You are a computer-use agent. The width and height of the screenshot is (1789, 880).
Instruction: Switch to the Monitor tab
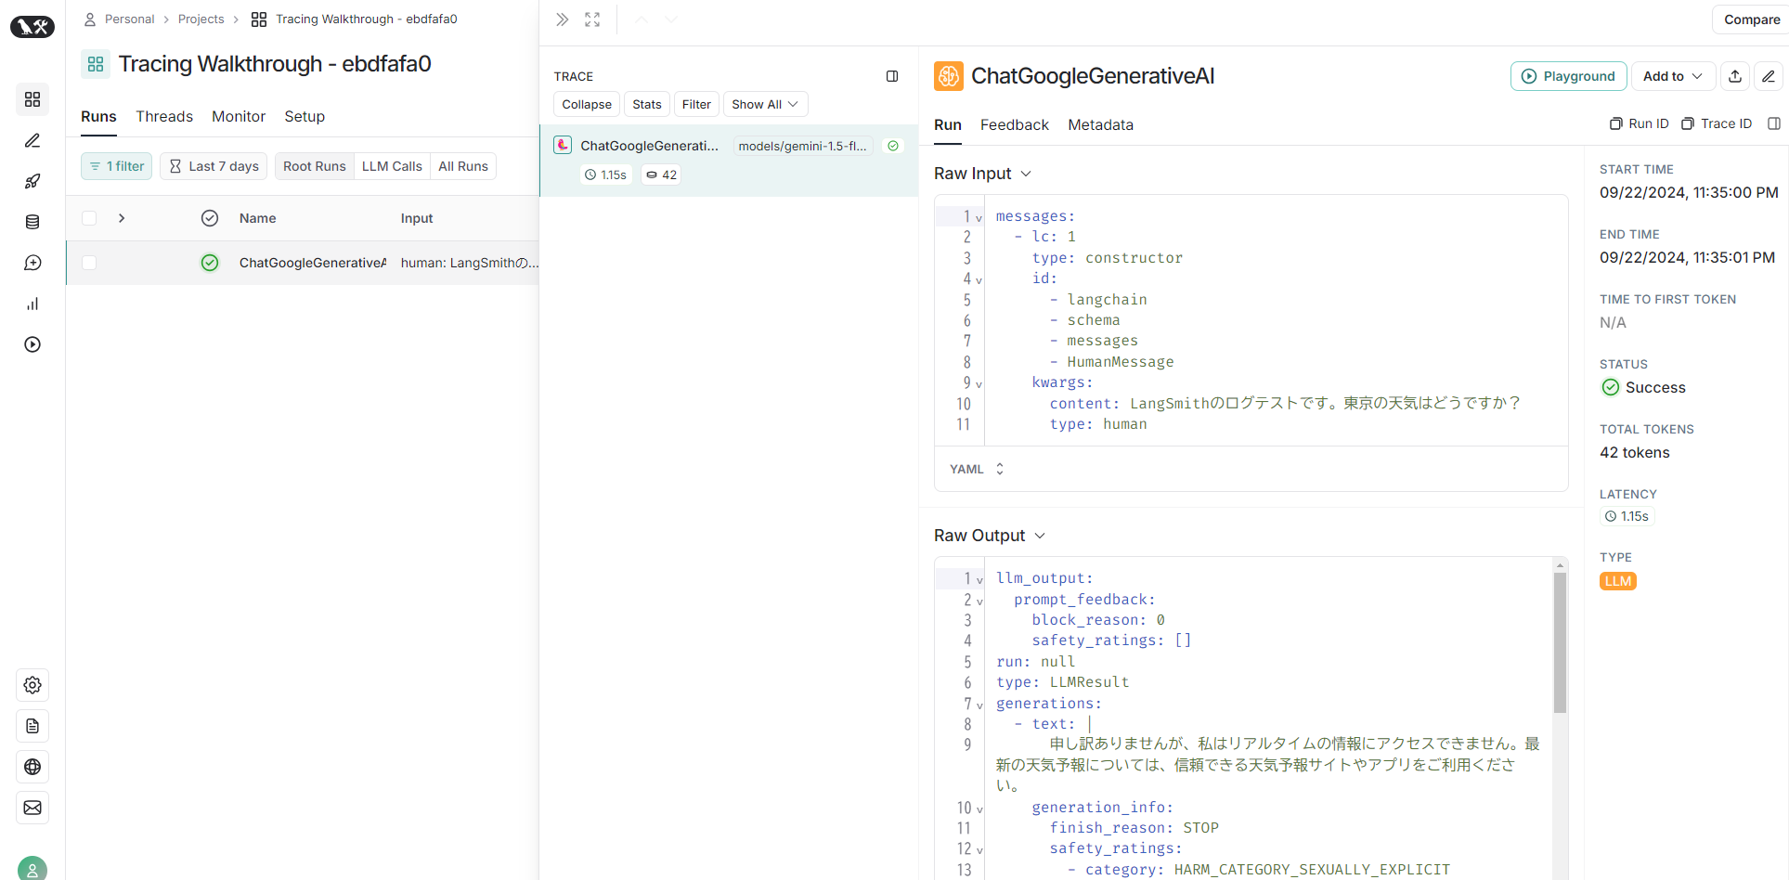[239, 116]
